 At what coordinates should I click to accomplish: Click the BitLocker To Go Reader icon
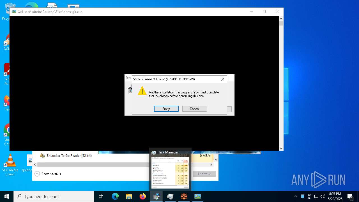[x=43, y=156]
